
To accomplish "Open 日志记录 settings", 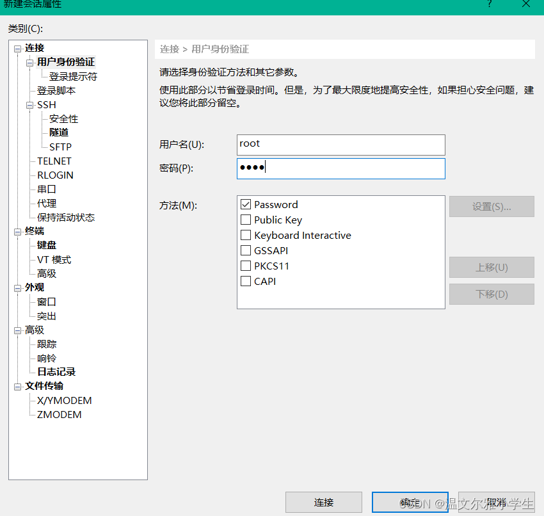I will 56,372.
